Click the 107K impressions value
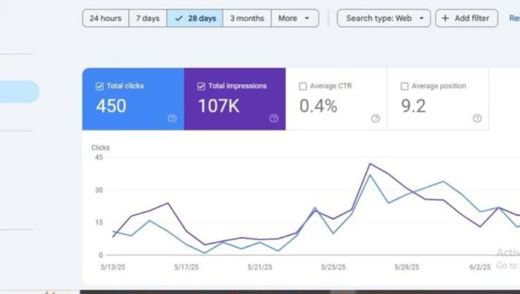The height and width of the screenshot is (294, 520). tap(219, 106)
